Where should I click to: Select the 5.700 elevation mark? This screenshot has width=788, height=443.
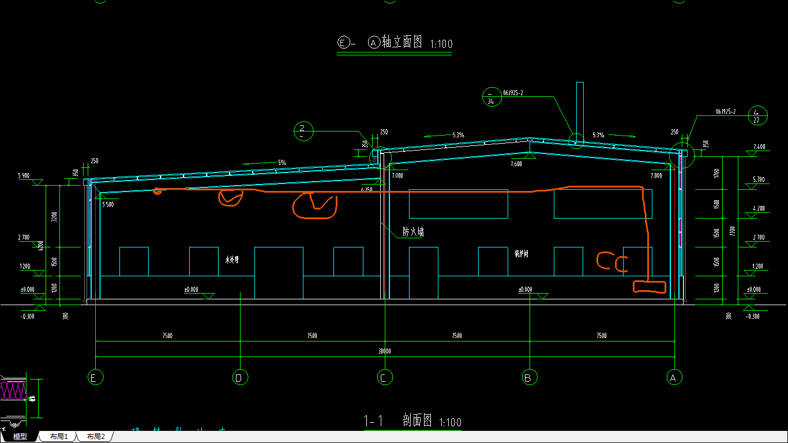tap(759, 180)
